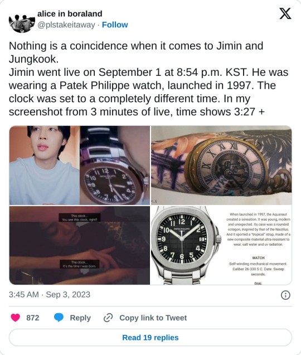The height and width of the screenshot is (355, 301).
Task: Open the alice in boraland display name
Action: point(70,13)
